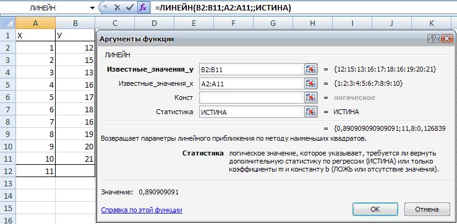Click cell B2 with value 12
Screen dimensions: 457x224
point(75,48)
